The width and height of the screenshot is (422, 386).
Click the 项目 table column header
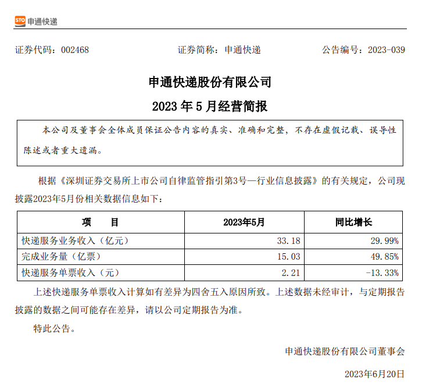point(100,222)
